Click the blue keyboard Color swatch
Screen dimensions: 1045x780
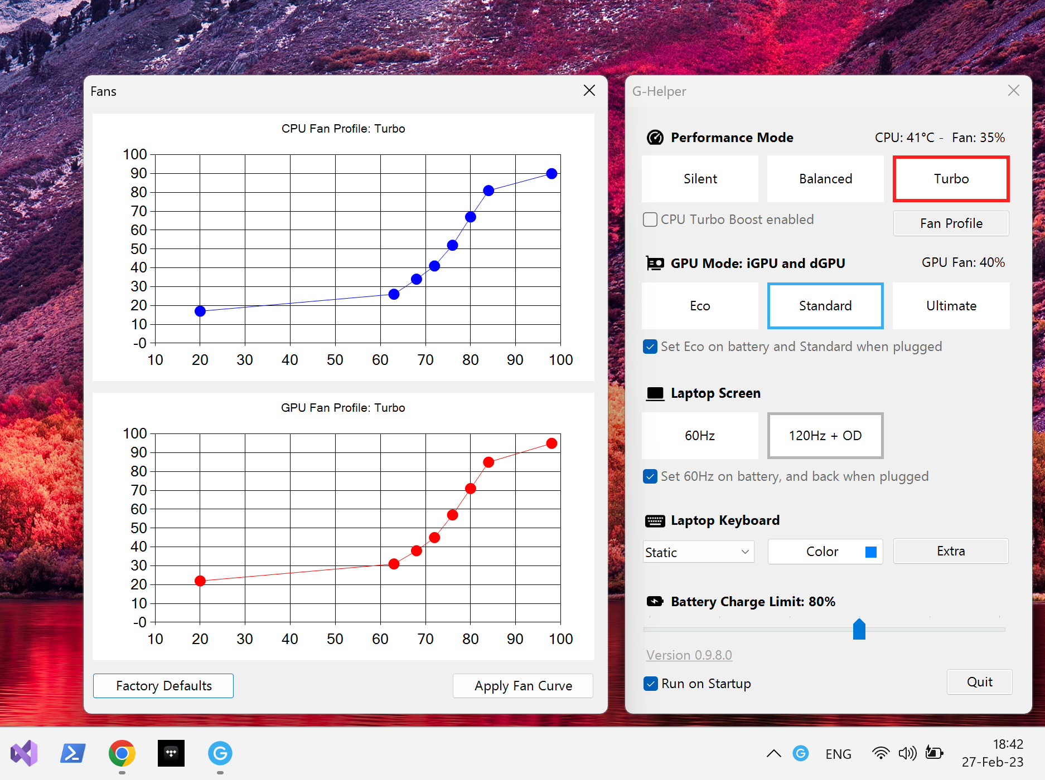(x=870, y=552)
